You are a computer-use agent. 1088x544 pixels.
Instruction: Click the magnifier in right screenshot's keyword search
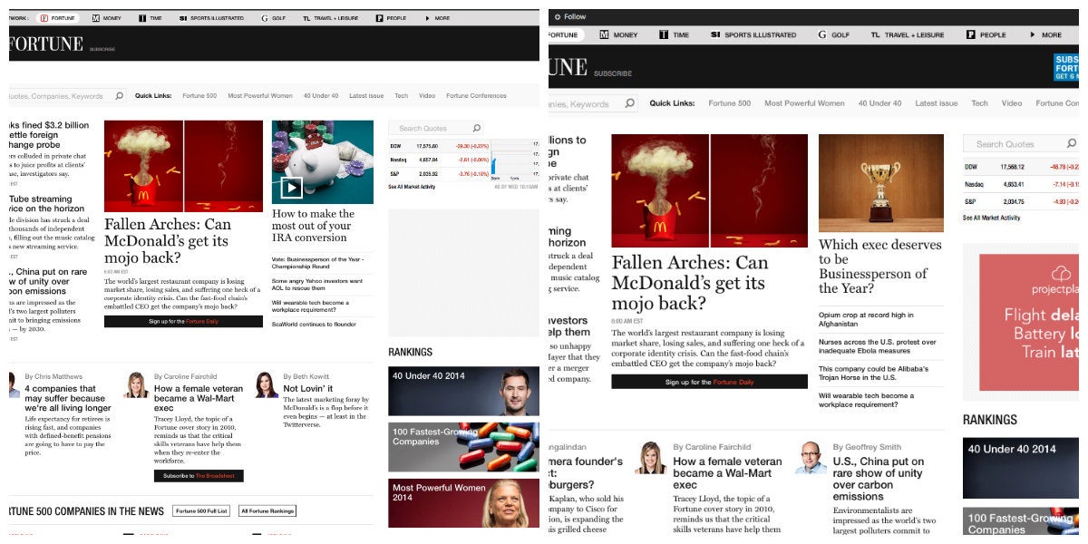tap(630, 103)
